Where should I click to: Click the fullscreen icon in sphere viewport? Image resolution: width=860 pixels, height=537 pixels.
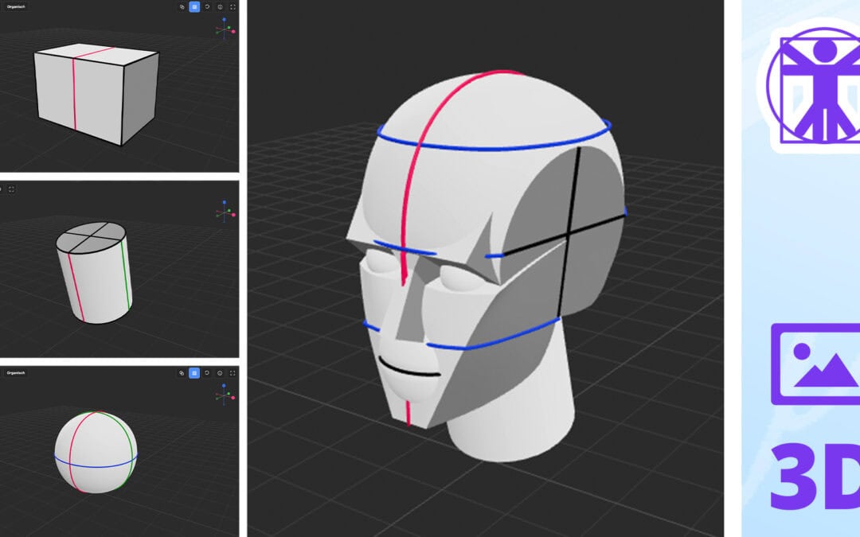tap(233, 373)
